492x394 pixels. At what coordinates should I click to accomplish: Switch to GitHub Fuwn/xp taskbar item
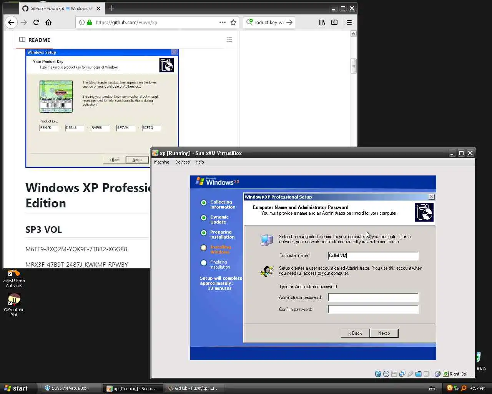tap(194, 388)
